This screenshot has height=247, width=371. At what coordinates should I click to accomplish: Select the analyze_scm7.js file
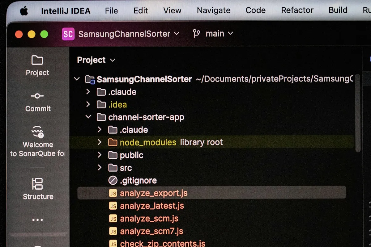(x=151, y=231)
